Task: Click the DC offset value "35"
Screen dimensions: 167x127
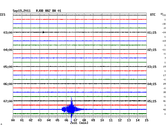Action: click(x=164, y=92)
